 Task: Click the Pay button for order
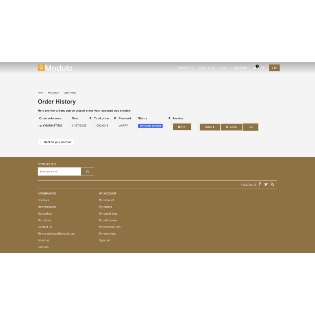pos(250,127)
